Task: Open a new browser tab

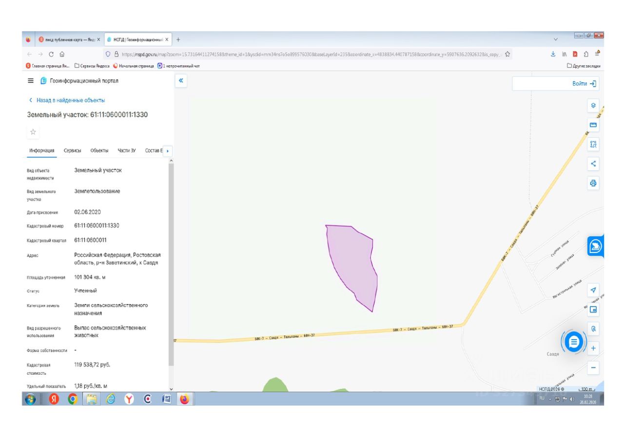Action: (178, 39)
